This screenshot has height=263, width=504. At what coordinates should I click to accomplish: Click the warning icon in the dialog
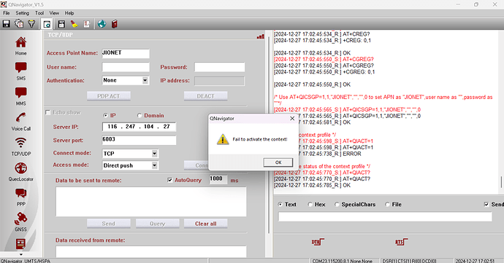pyautogui.click(x=223, y=140)
